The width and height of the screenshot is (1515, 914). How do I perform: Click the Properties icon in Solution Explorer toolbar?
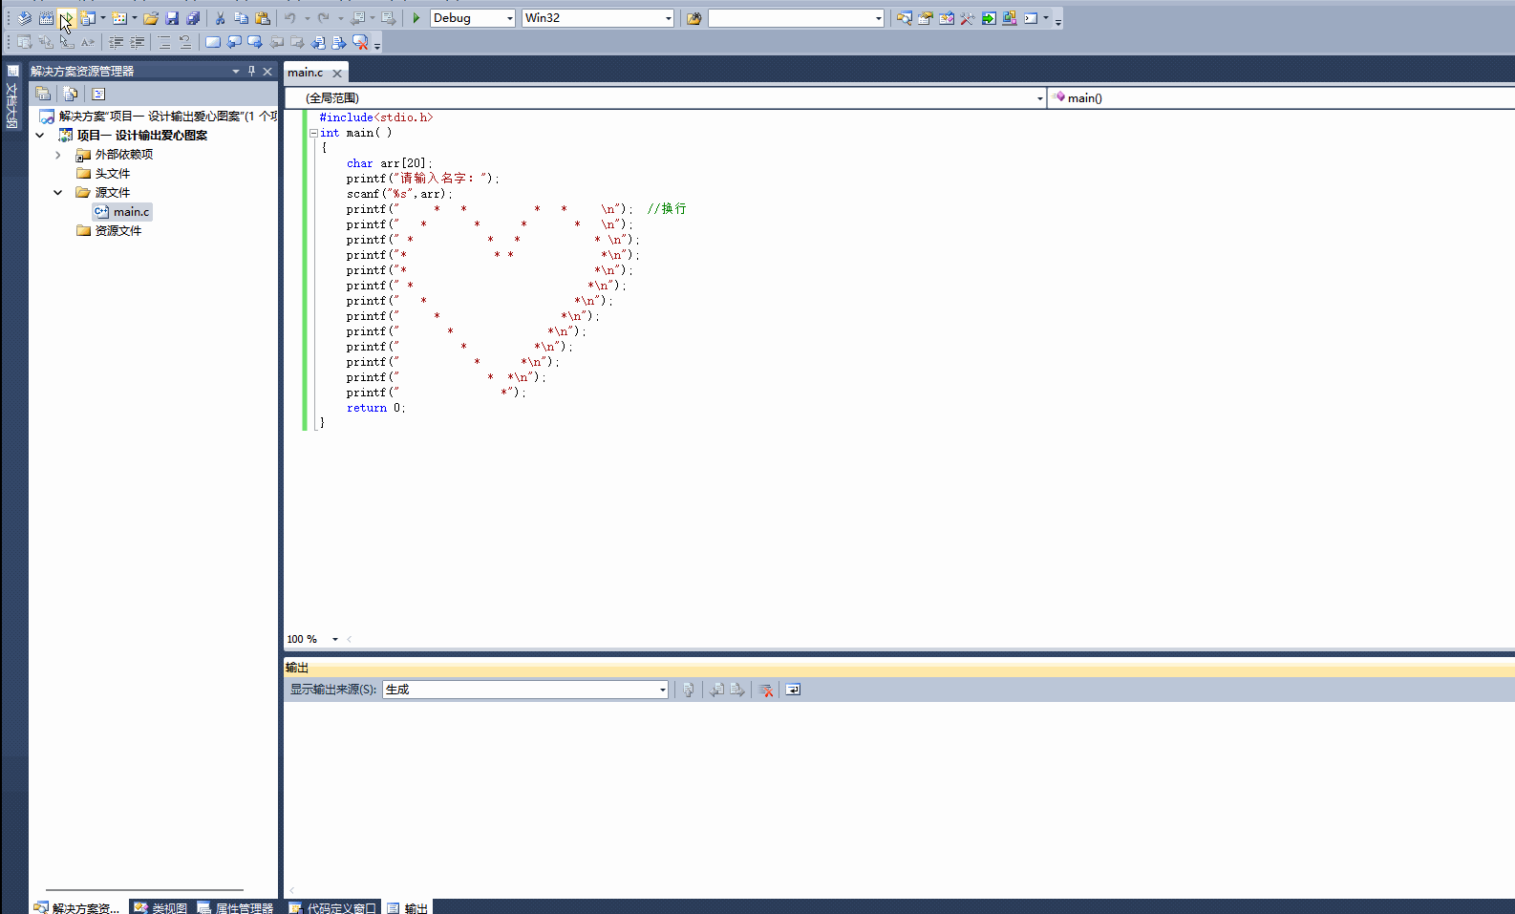coord(43,94)
